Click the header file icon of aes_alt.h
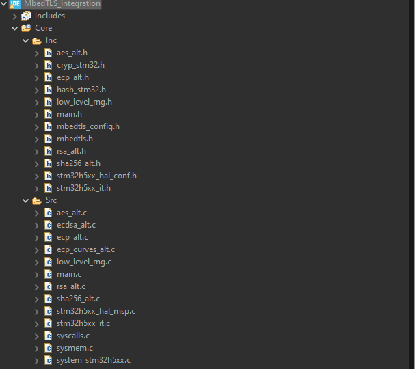The image size is (415, 369). point(48,53)
